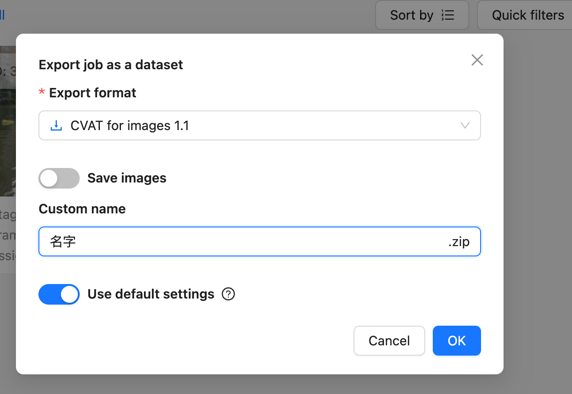Click the job preview thumbnail behind the dialog
This screenshot has width=572, height=394.
click(x=8, y=121)
